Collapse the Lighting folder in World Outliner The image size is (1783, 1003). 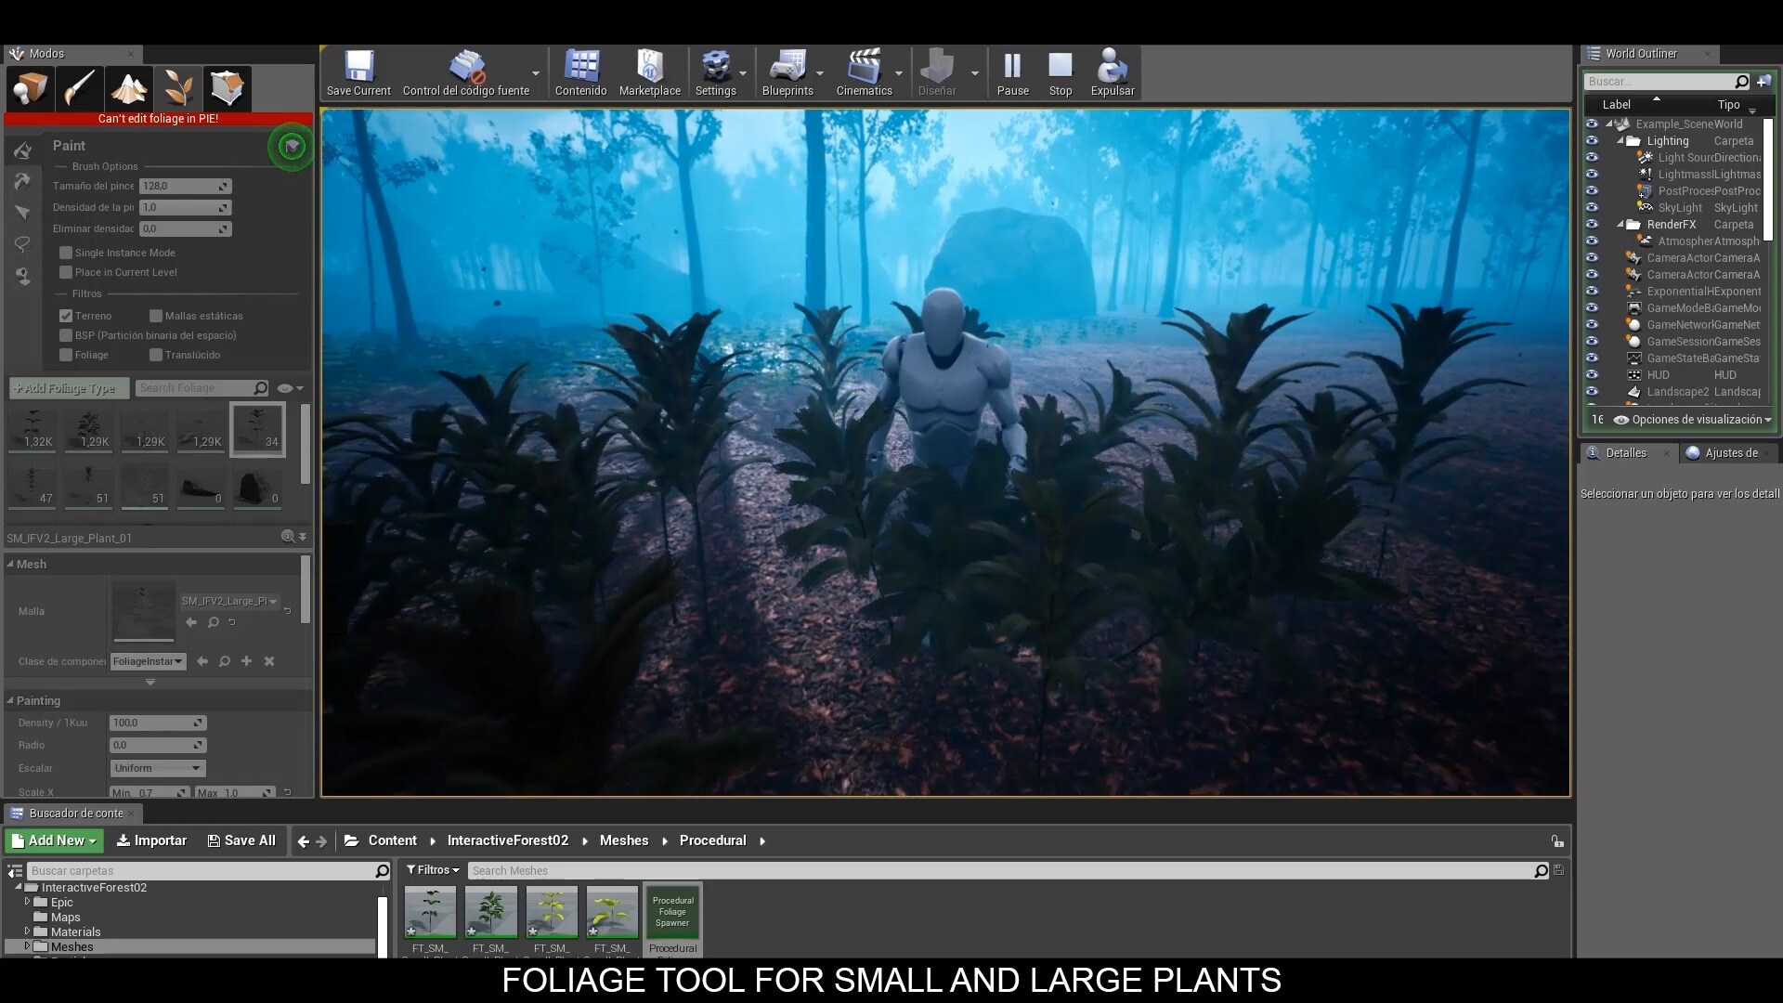(x=1620, y=140)
